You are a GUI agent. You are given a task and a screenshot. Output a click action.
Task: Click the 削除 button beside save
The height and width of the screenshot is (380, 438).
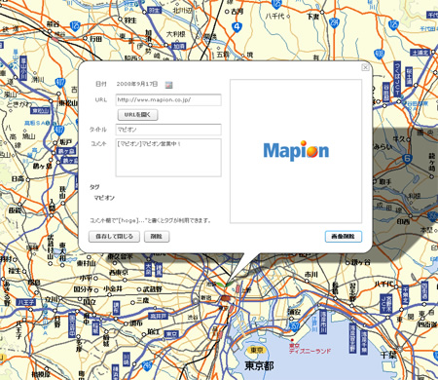[x=157, y=237]
